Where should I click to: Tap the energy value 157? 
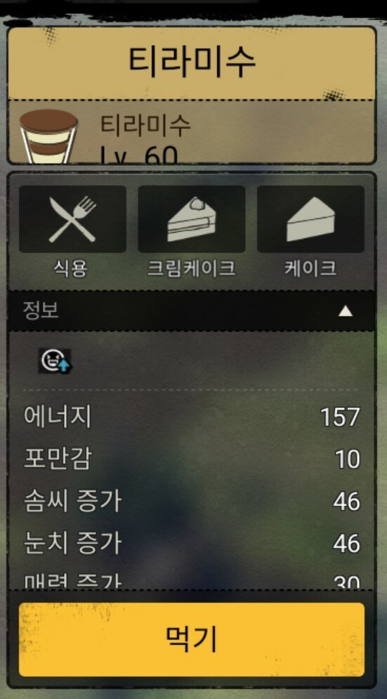(x=340, y=418)
